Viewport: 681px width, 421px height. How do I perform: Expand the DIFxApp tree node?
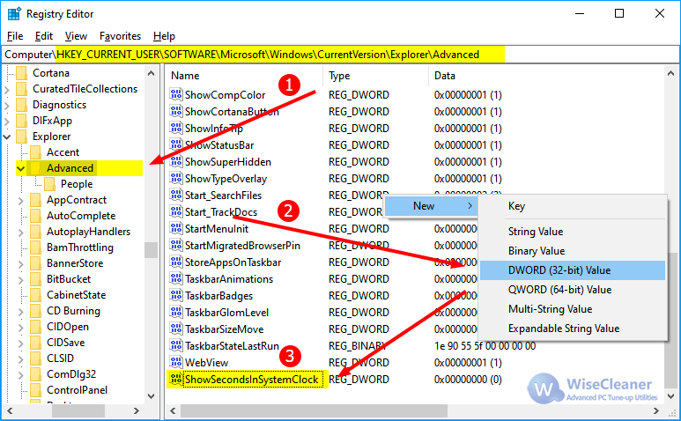[x=7, y=121]
